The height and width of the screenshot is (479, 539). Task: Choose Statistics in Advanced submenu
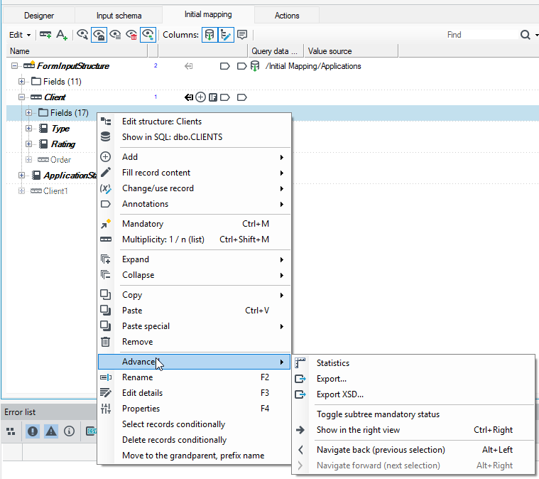(413, 363)
